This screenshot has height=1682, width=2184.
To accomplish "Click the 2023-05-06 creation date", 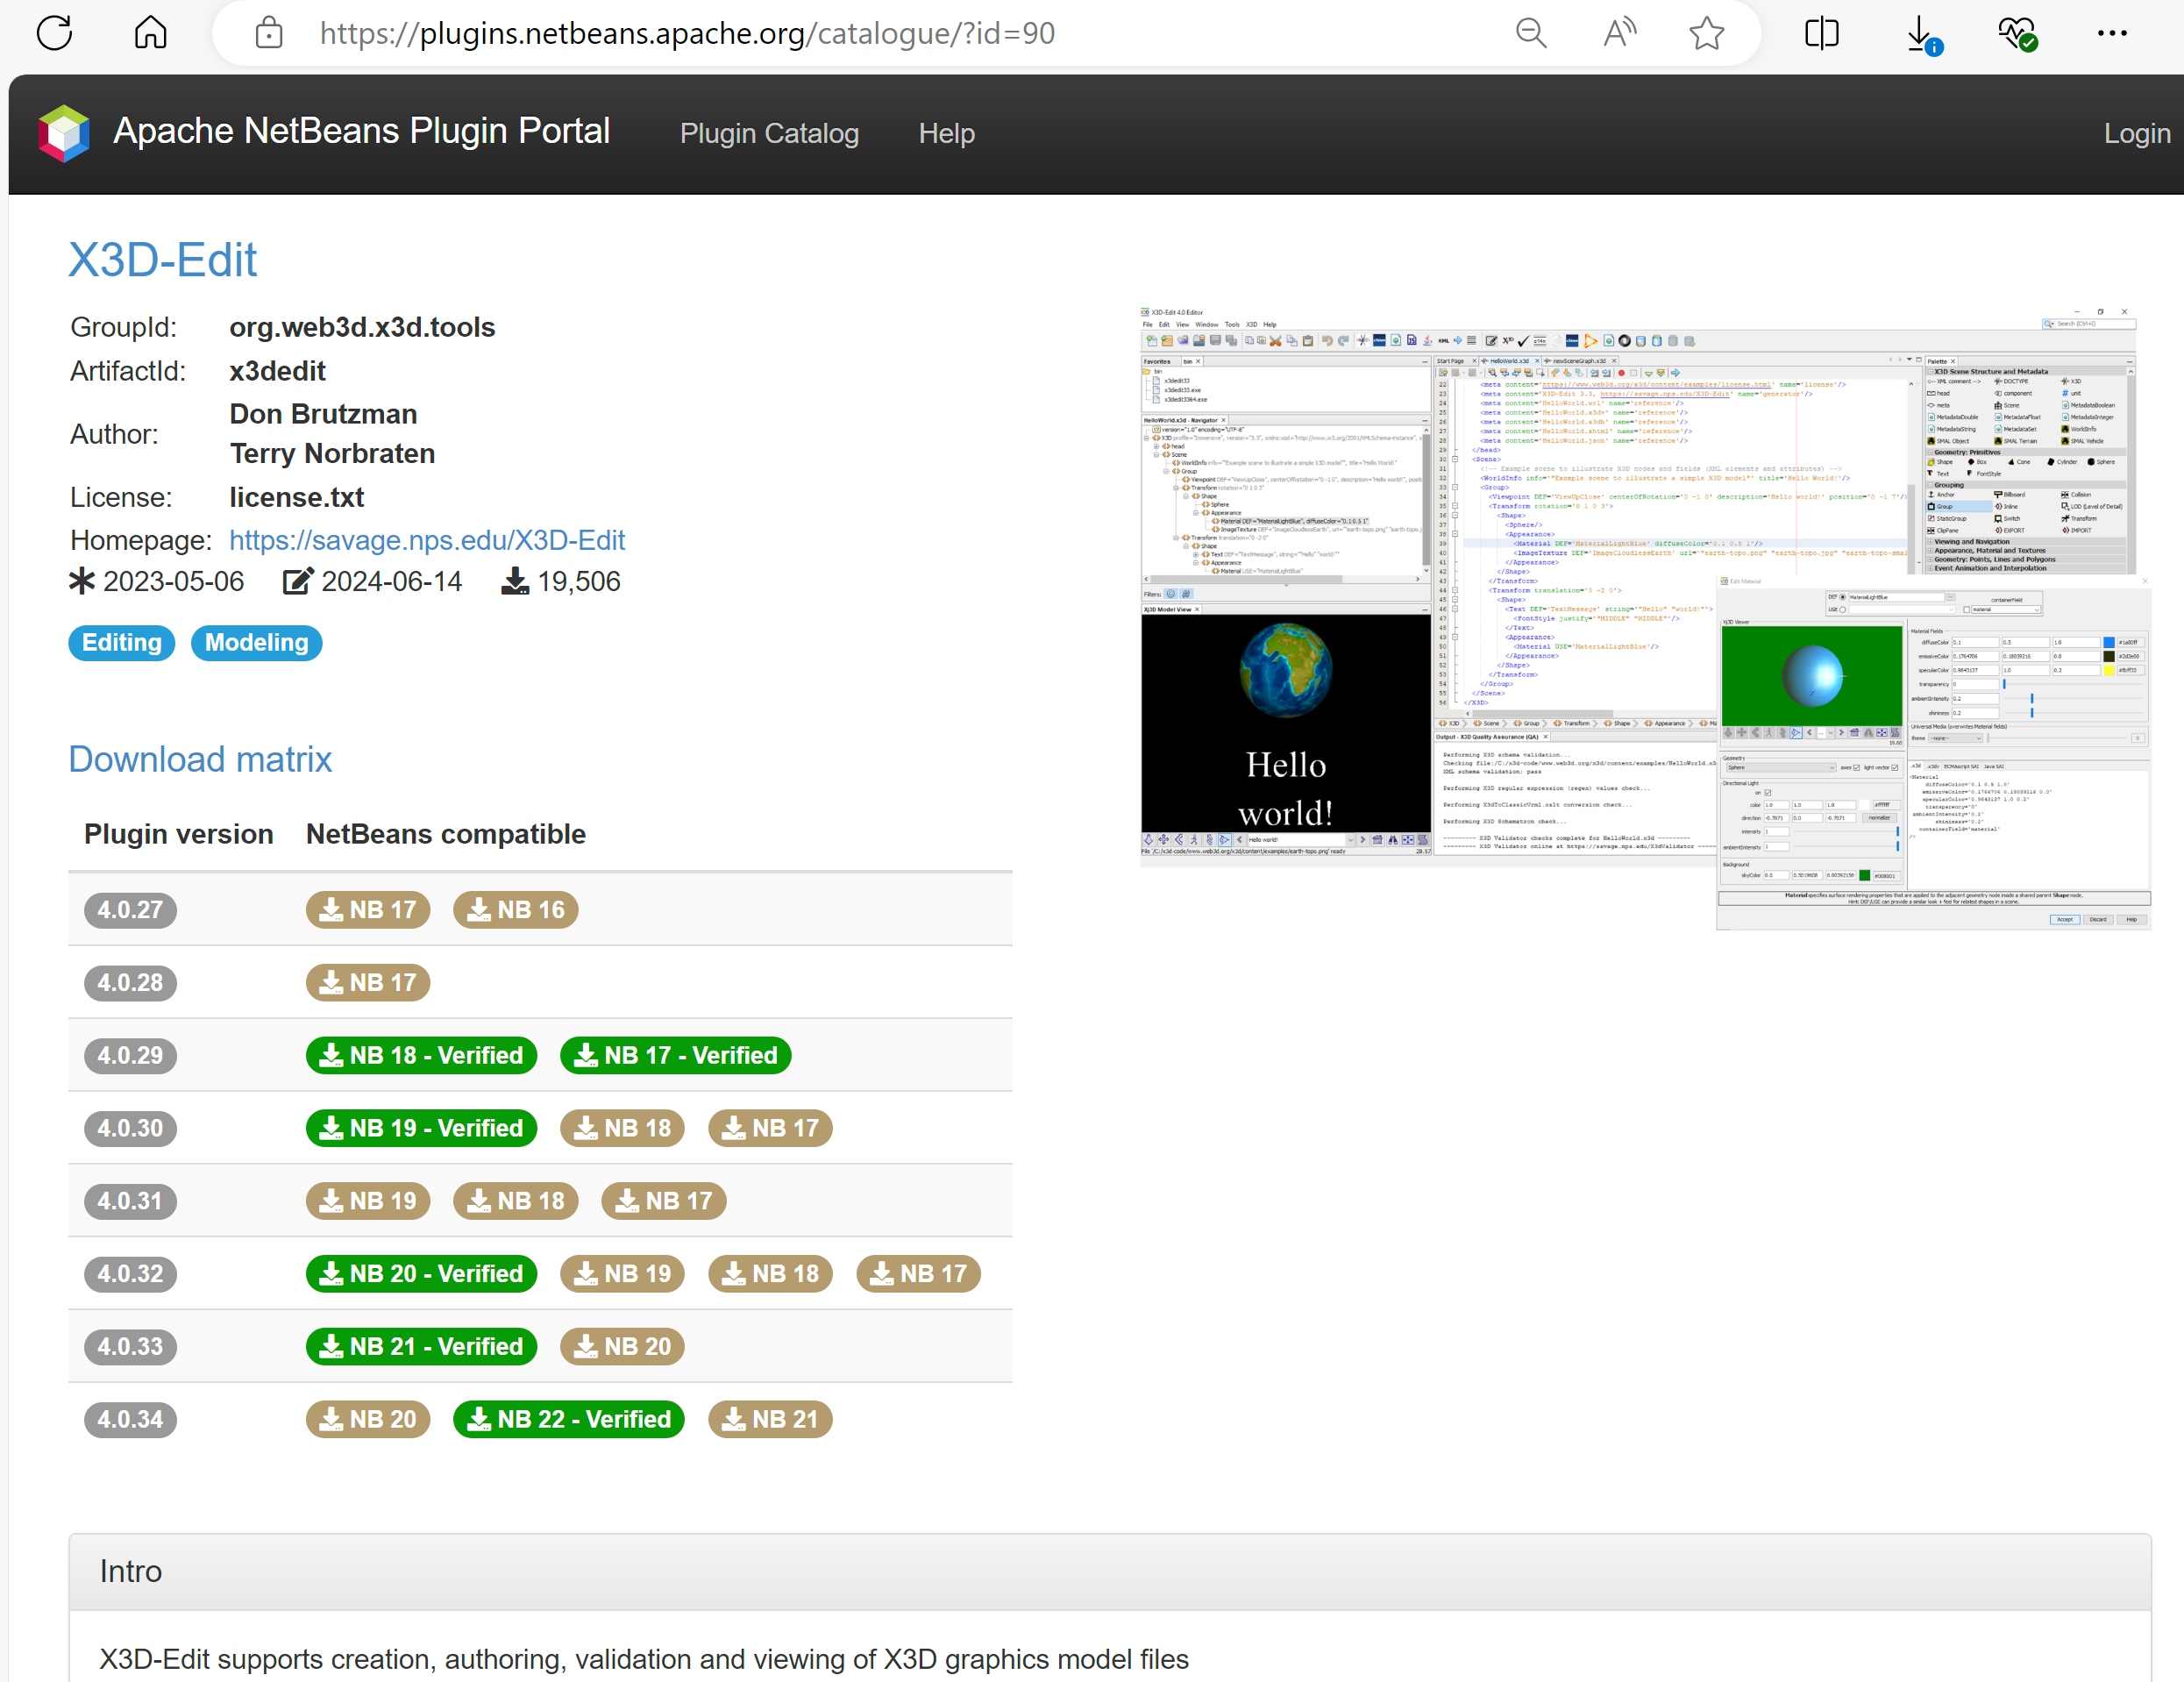I will 173,582.
